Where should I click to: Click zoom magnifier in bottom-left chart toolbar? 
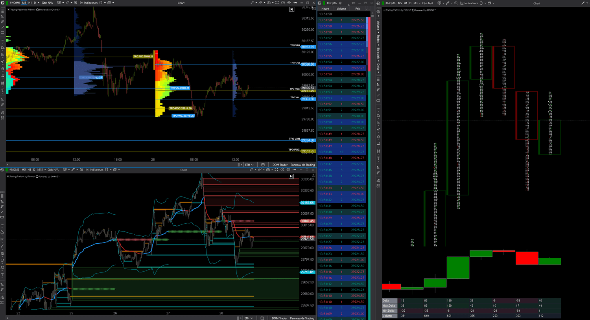tap(81, 170)
